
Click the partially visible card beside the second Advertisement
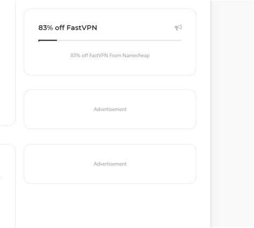click(8, 186)
